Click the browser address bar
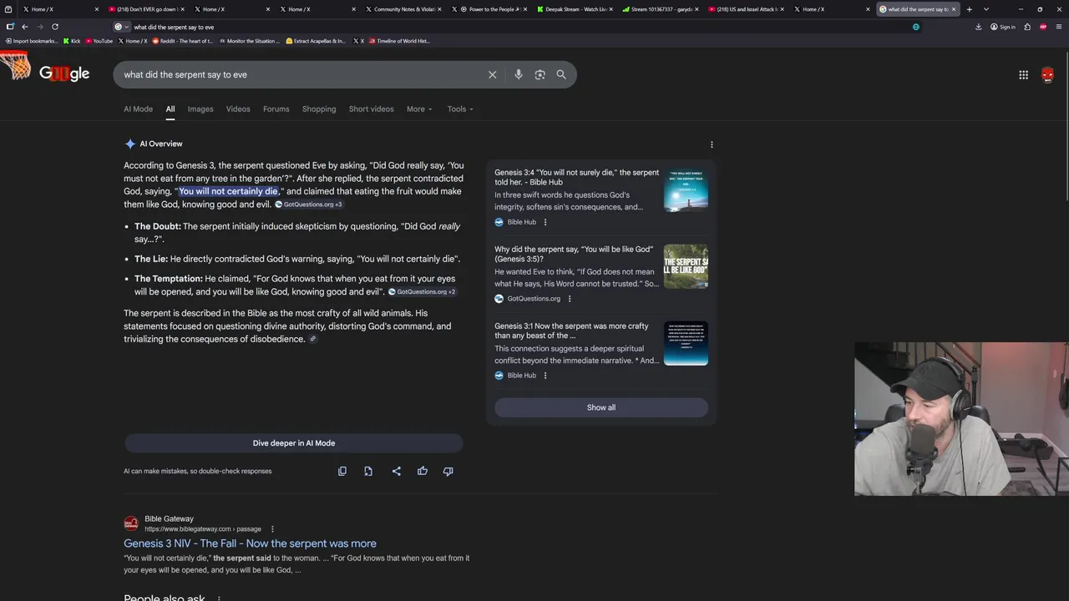 518,27
